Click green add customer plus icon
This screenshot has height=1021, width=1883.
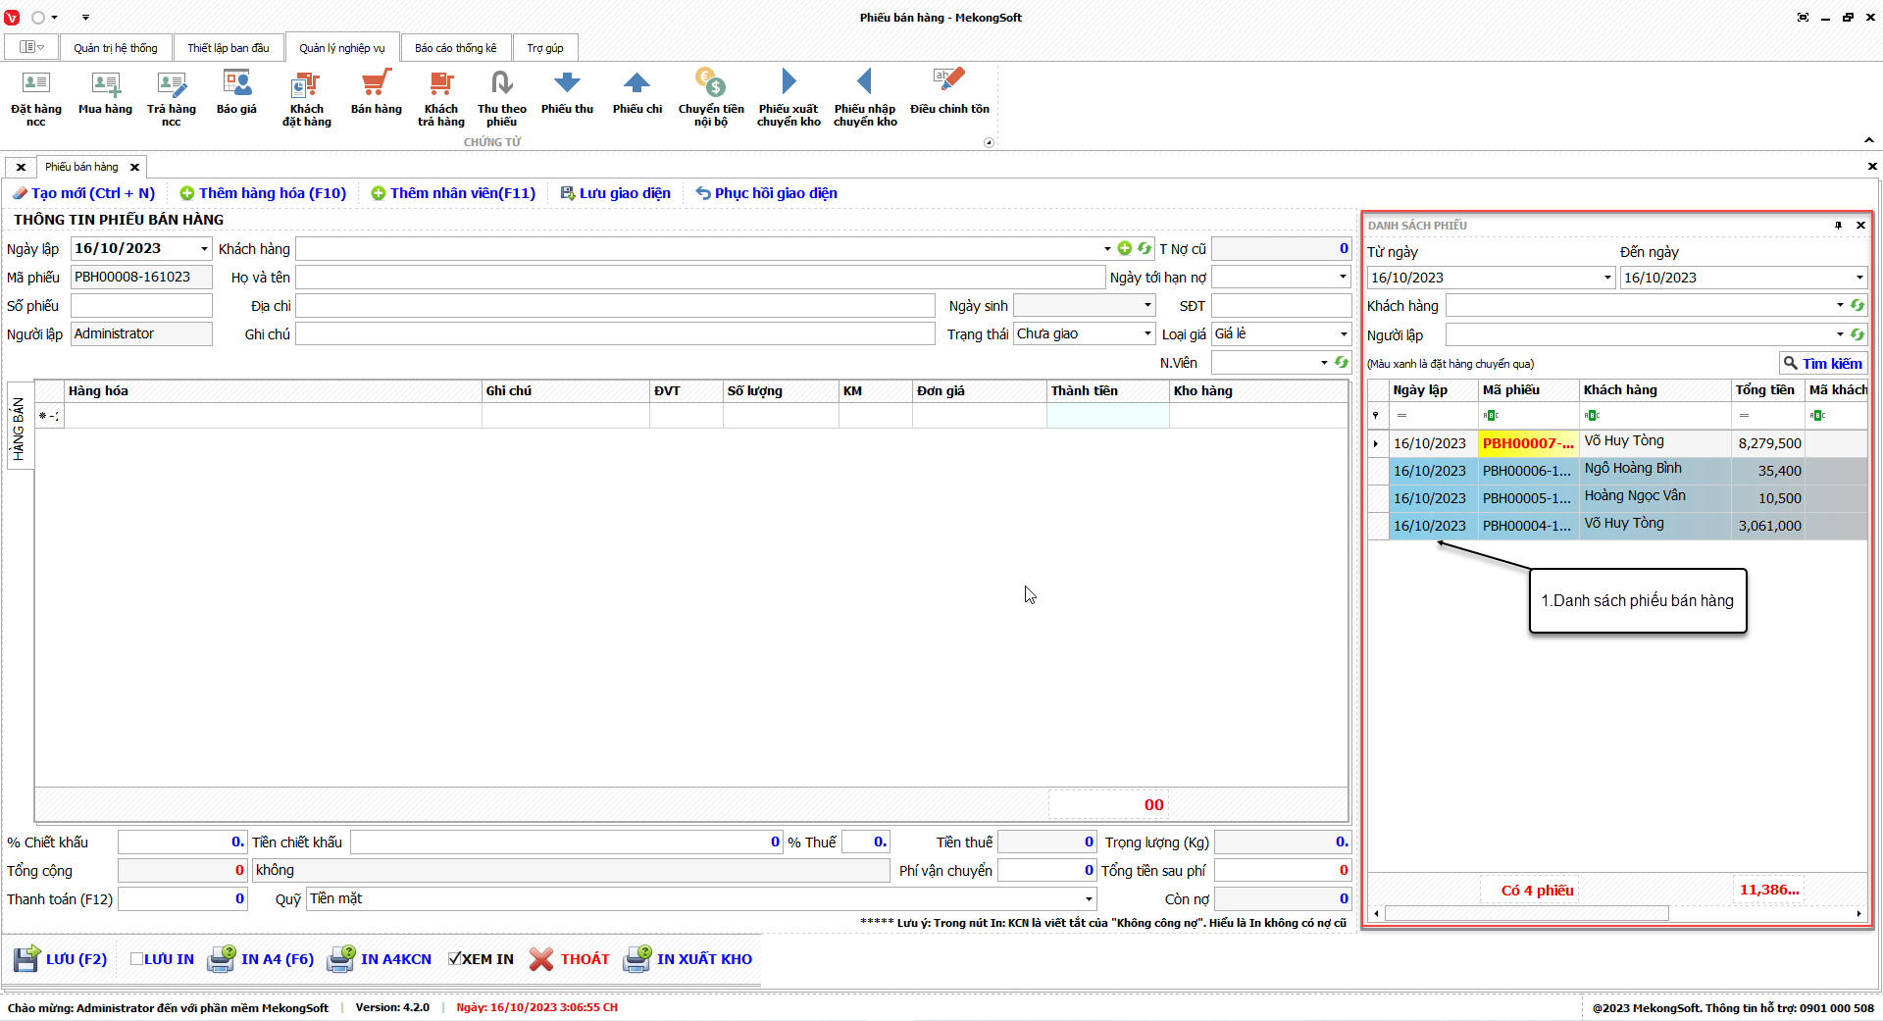[x=1125, y=249]
